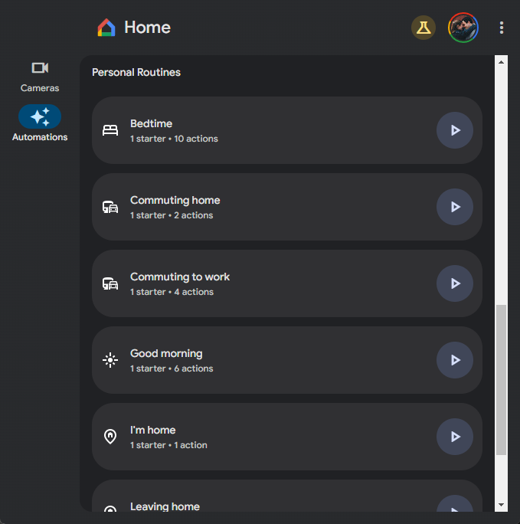Run the Good morning routine

454,360
